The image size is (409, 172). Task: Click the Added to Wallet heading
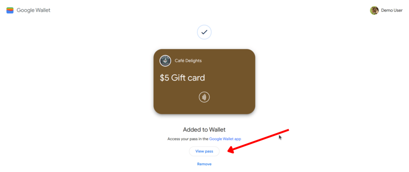(204, 130)
